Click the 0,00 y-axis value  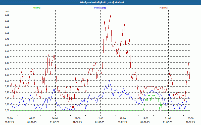pos(7,110)
